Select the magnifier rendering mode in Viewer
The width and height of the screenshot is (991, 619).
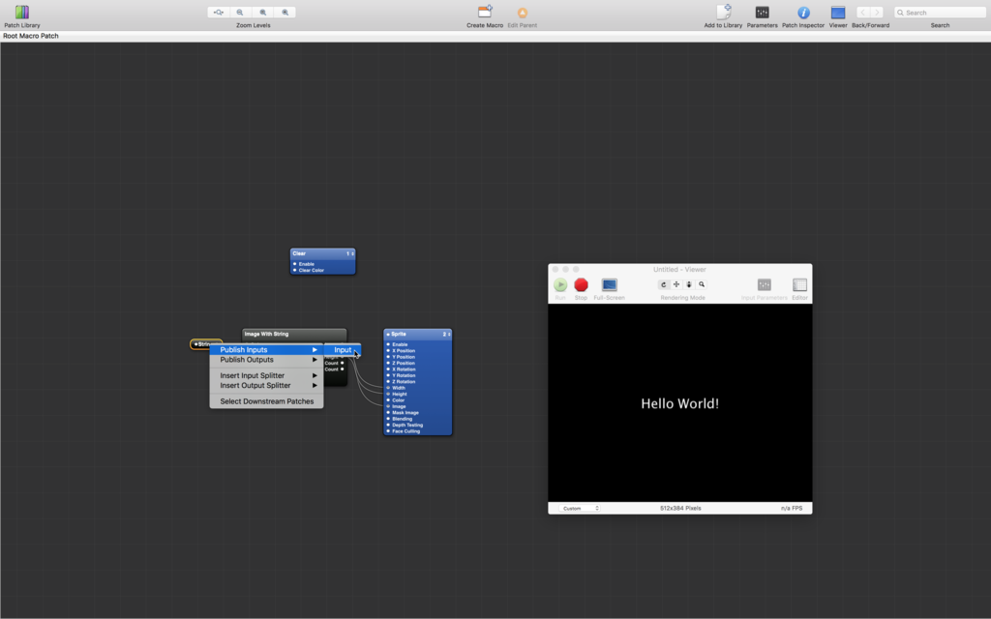tap(702, 285)
